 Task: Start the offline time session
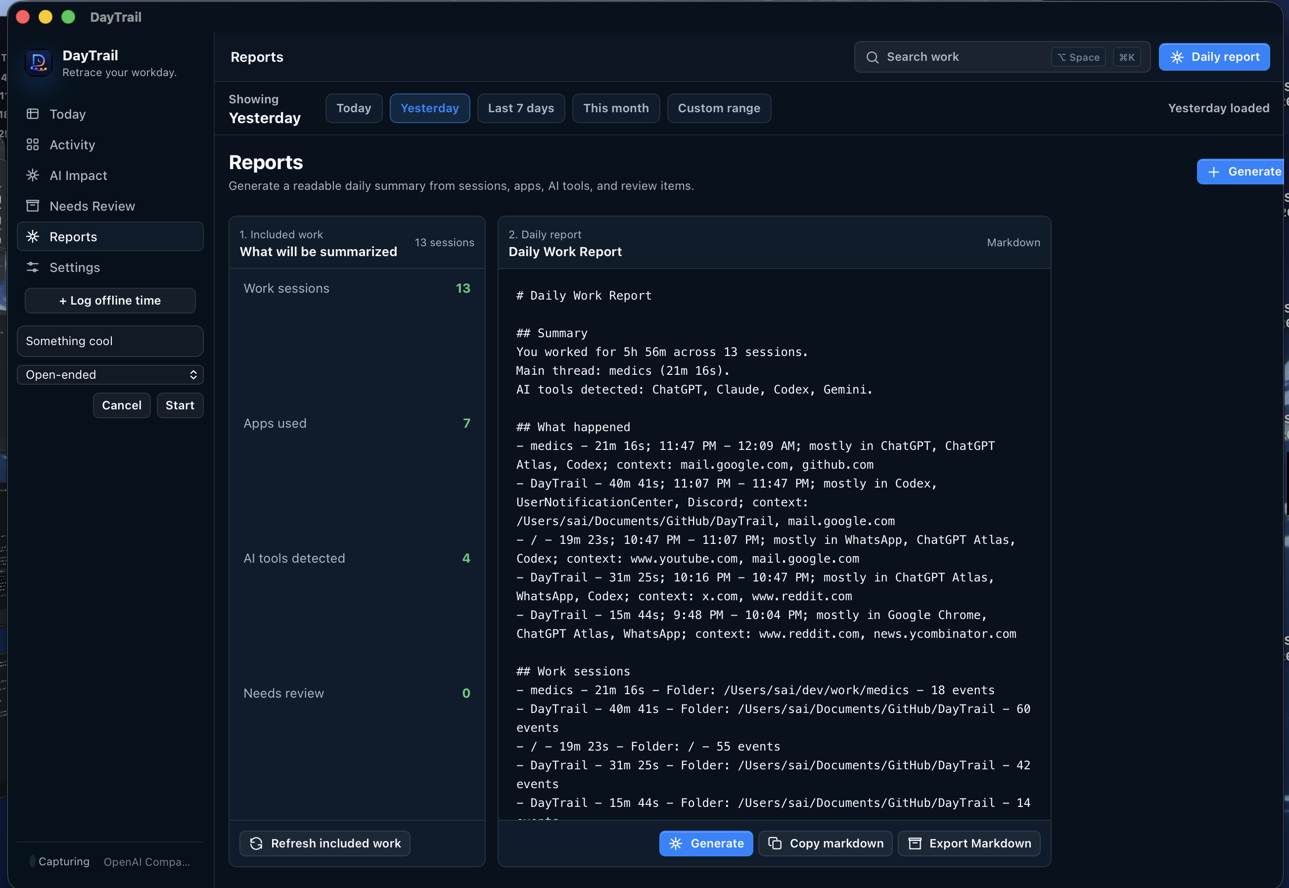[x=180, y=405]
